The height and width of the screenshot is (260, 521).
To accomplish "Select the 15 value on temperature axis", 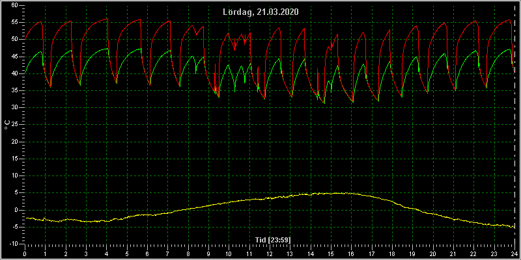I will tap(14, 159).
